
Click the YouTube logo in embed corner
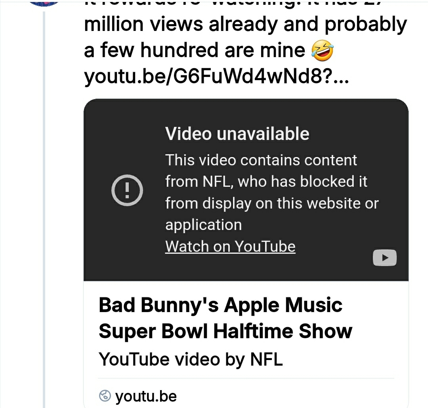[x=384, y=258]
